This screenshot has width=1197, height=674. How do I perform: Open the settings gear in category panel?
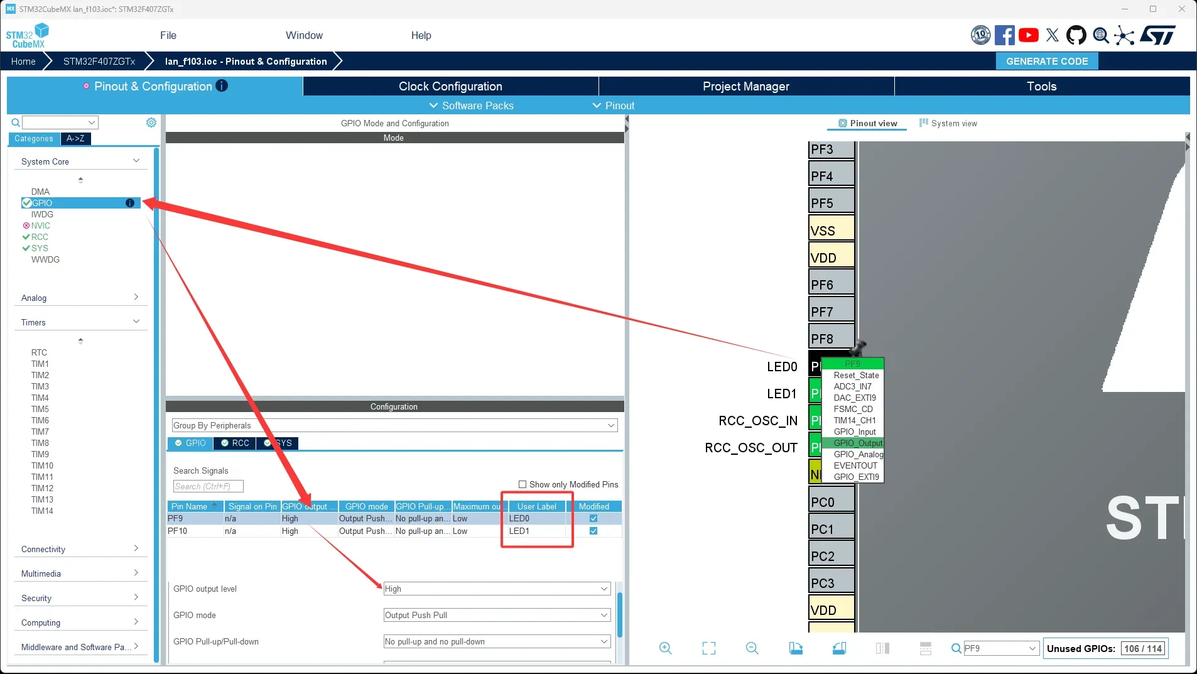151,122
